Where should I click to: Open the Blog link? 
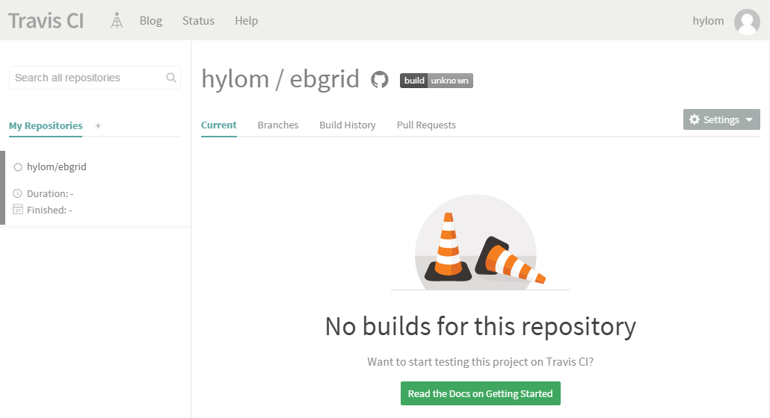click(x=151, y=21)
